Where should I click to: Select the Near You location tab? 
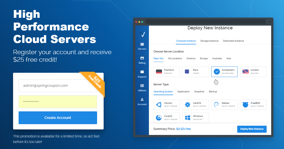pos(158,58)
